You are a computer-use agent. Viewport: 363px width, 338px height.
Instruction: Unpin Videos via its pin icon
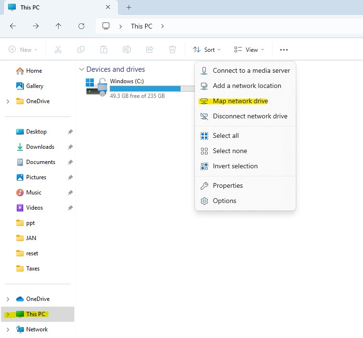pos(70,208)
